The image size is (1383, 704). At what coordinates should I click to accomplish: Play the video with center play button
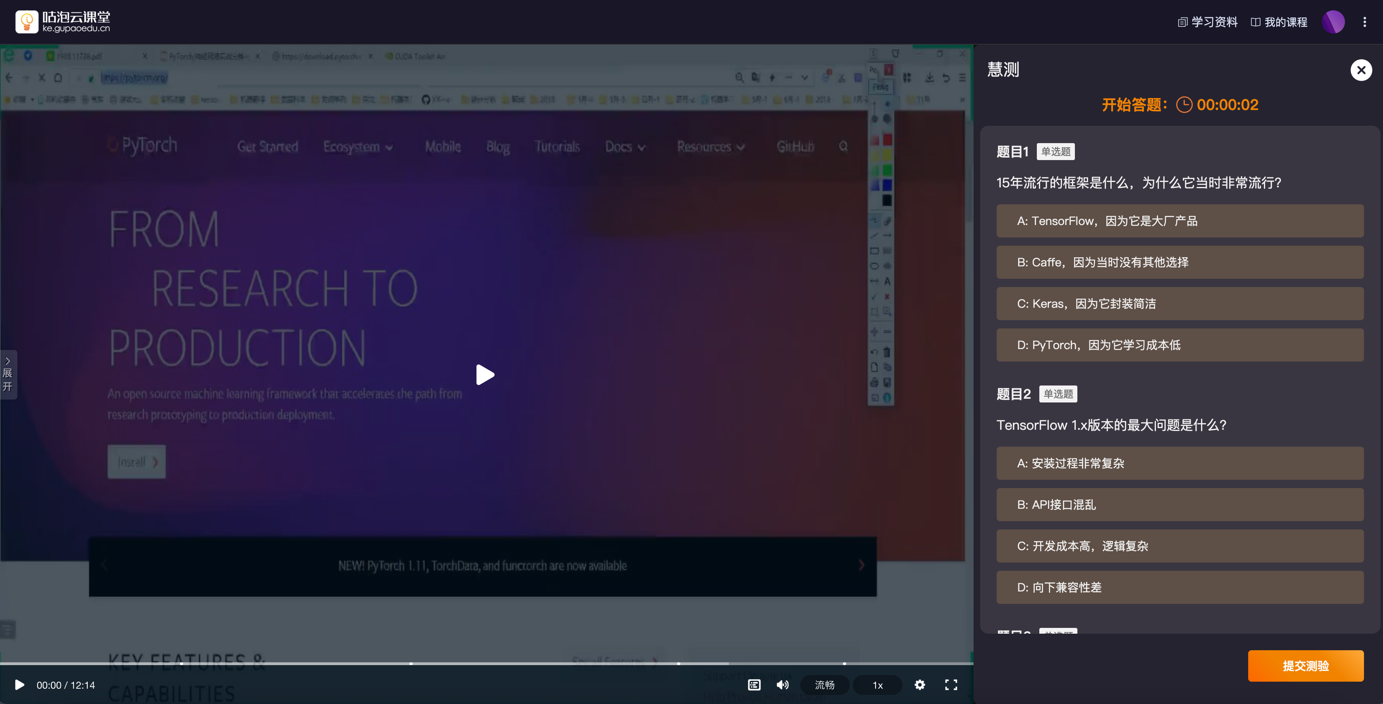(x=485, y=375)
